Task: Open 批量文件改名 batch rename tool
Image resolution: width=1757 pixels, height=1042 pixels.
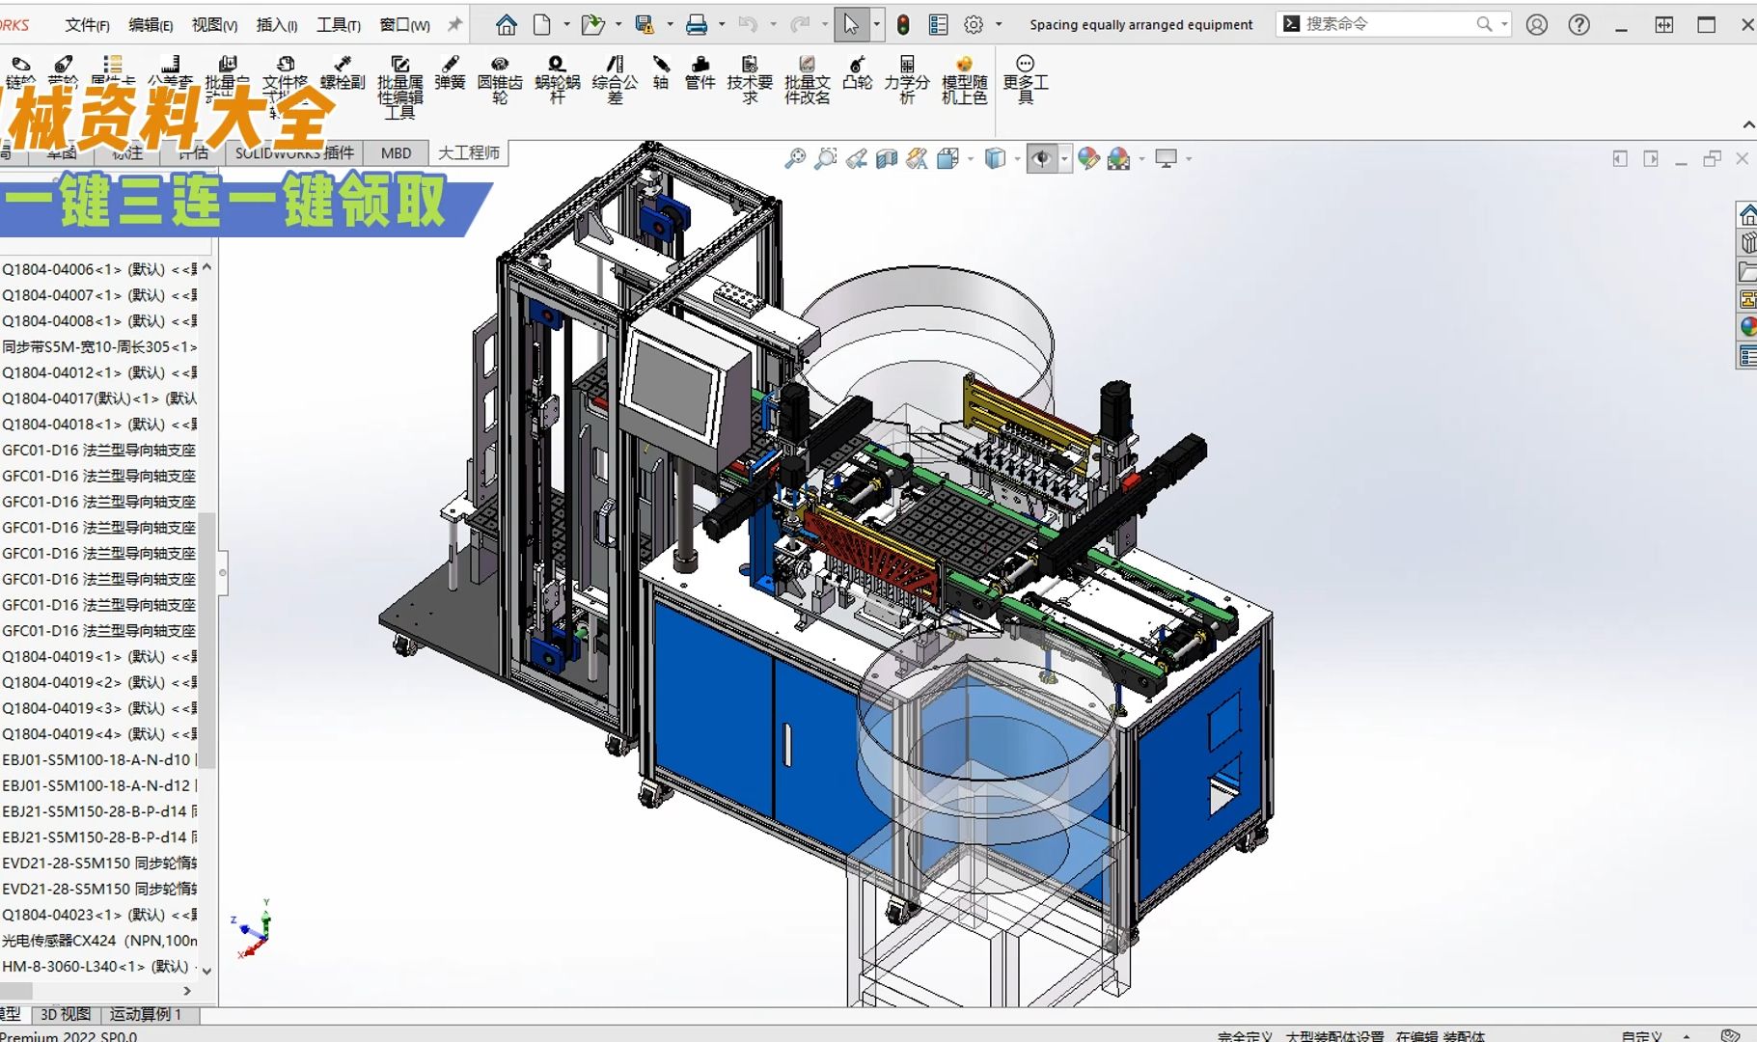Action: 808,80
